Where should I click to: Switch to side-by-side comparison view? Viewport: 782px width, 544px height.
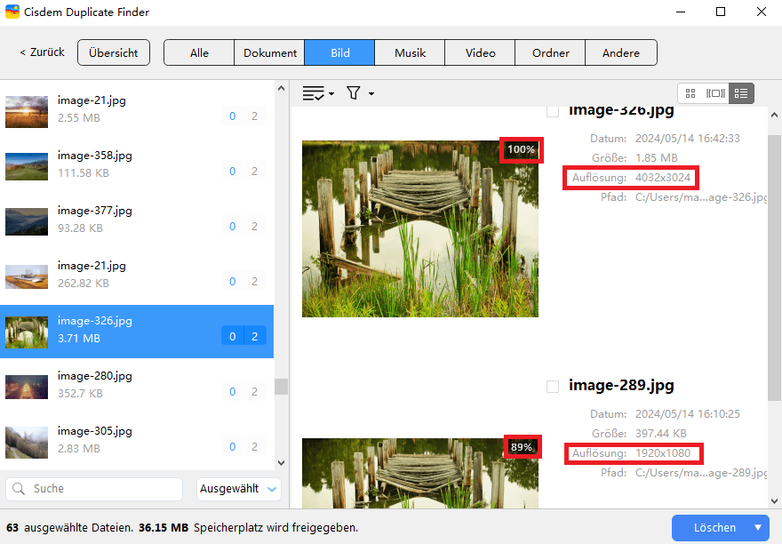pos(715,93)
